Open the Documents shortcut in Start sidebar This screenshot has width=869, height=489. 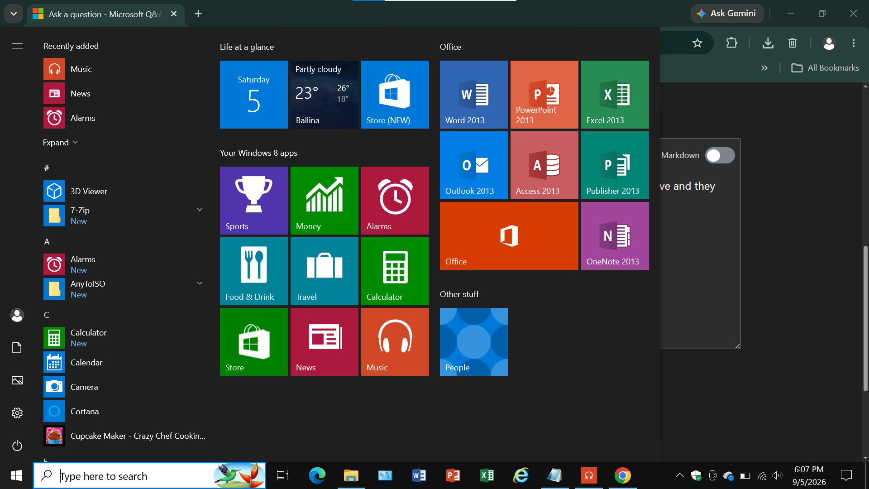pos(17,348)
